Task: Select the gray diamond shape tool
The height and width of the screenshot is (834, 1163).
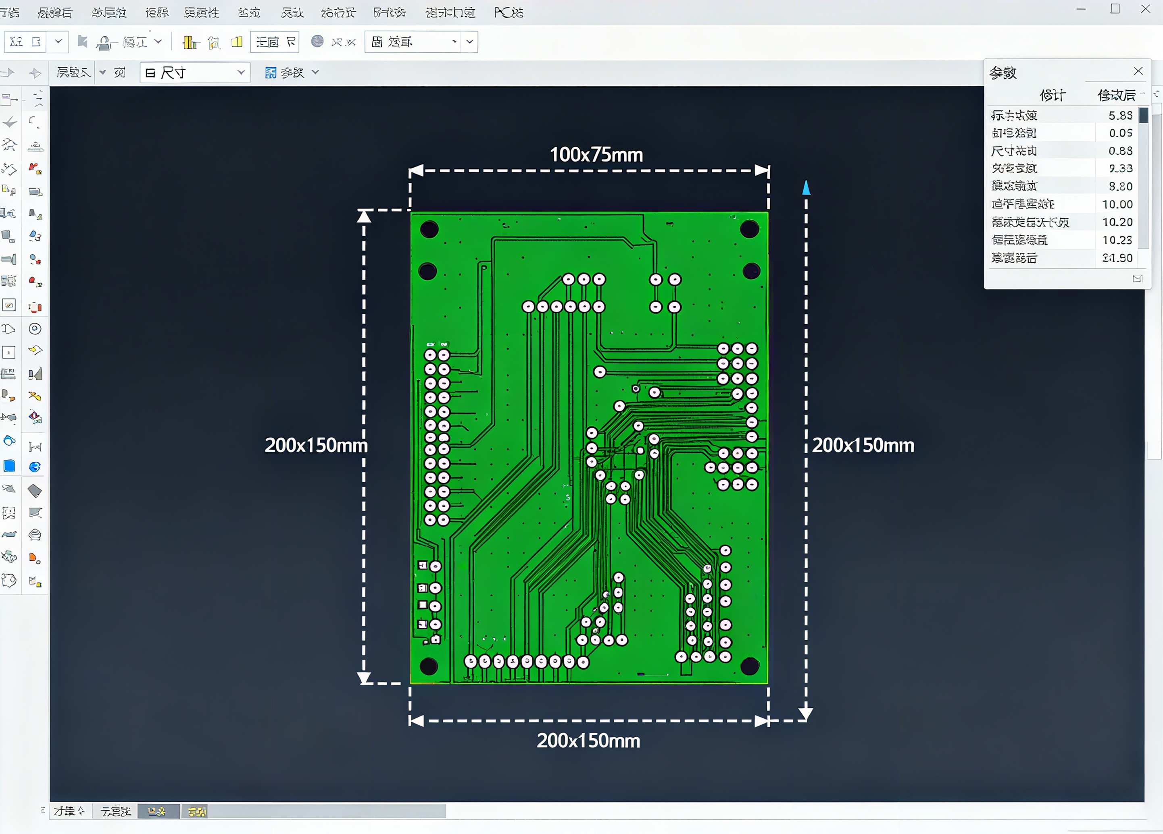Action: 35,491
